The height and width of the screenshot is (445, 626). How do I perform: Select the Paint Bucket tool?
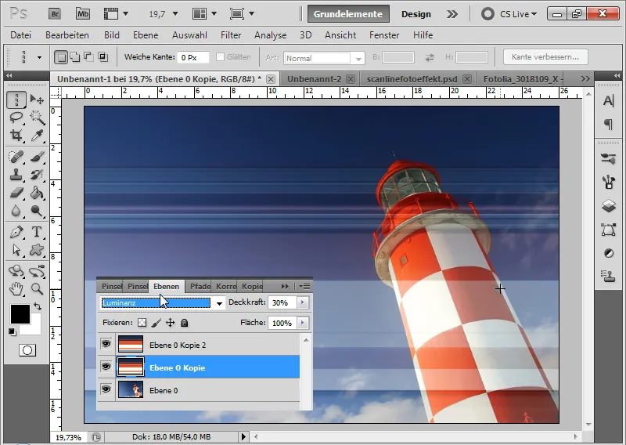pos(37,193)
